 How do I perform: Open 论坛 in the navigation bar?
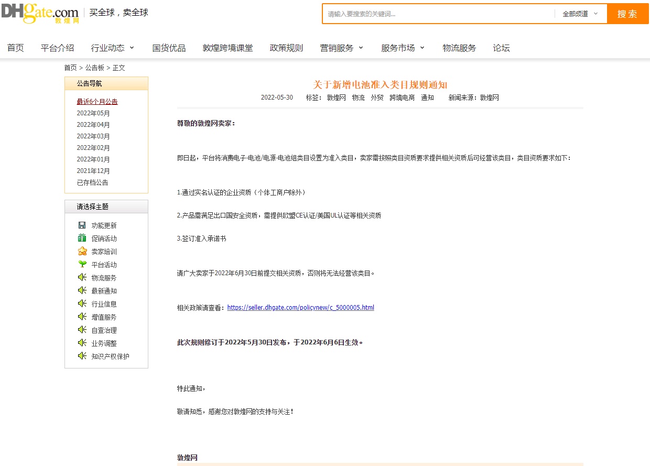501,48
